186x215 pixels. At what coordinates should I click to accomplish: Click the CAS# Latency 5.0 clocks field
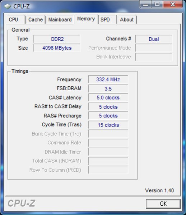pos(108,97)
